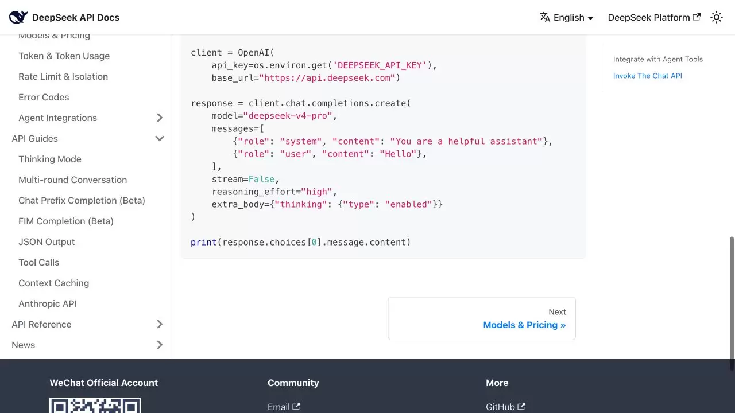Click the 'You are a helpful assistant' string
Viewport: 735px width, 413px height.
click(x=466, y=141)
